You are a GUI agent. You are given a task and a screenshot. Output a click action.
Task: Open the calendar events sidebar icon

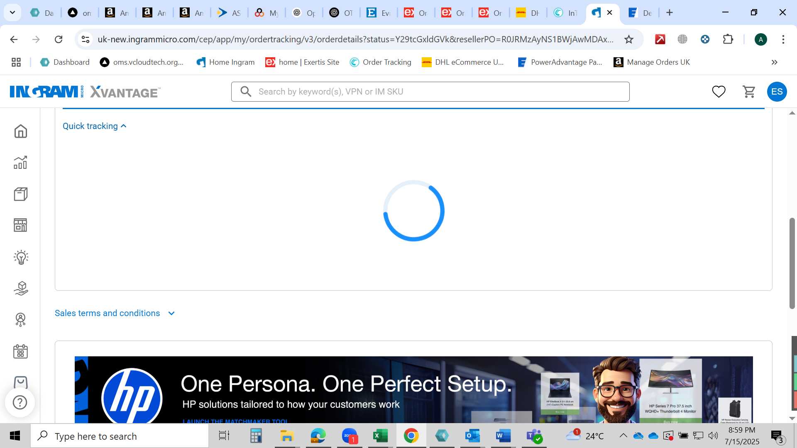point(20,351)
